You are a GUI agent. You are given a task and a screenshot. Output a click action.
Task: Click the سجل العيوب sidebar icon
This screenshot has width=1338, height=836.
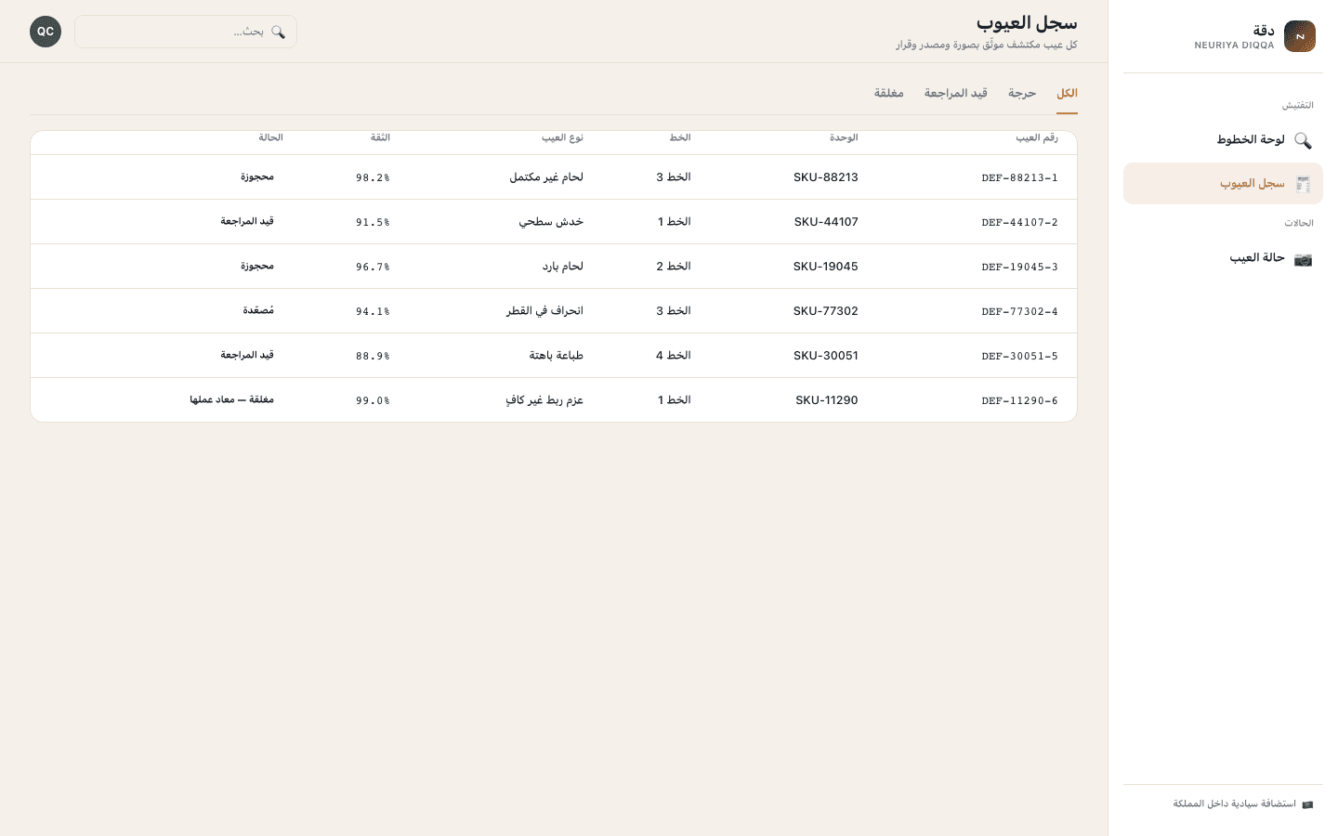click(x=1303, y=184)
